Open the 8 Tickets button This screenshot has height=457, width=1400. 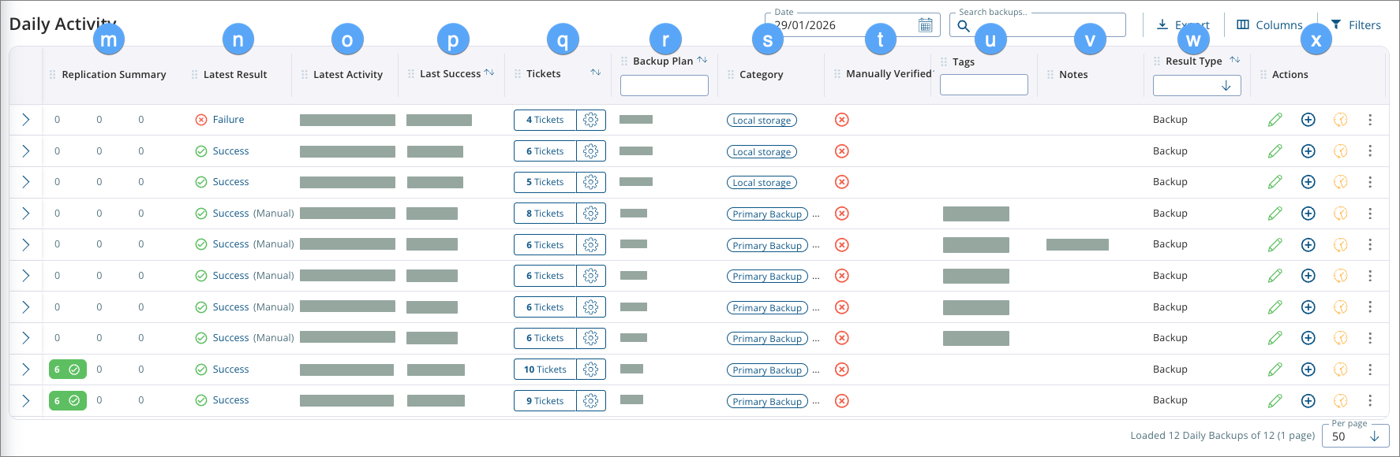[x=545, y=214]
